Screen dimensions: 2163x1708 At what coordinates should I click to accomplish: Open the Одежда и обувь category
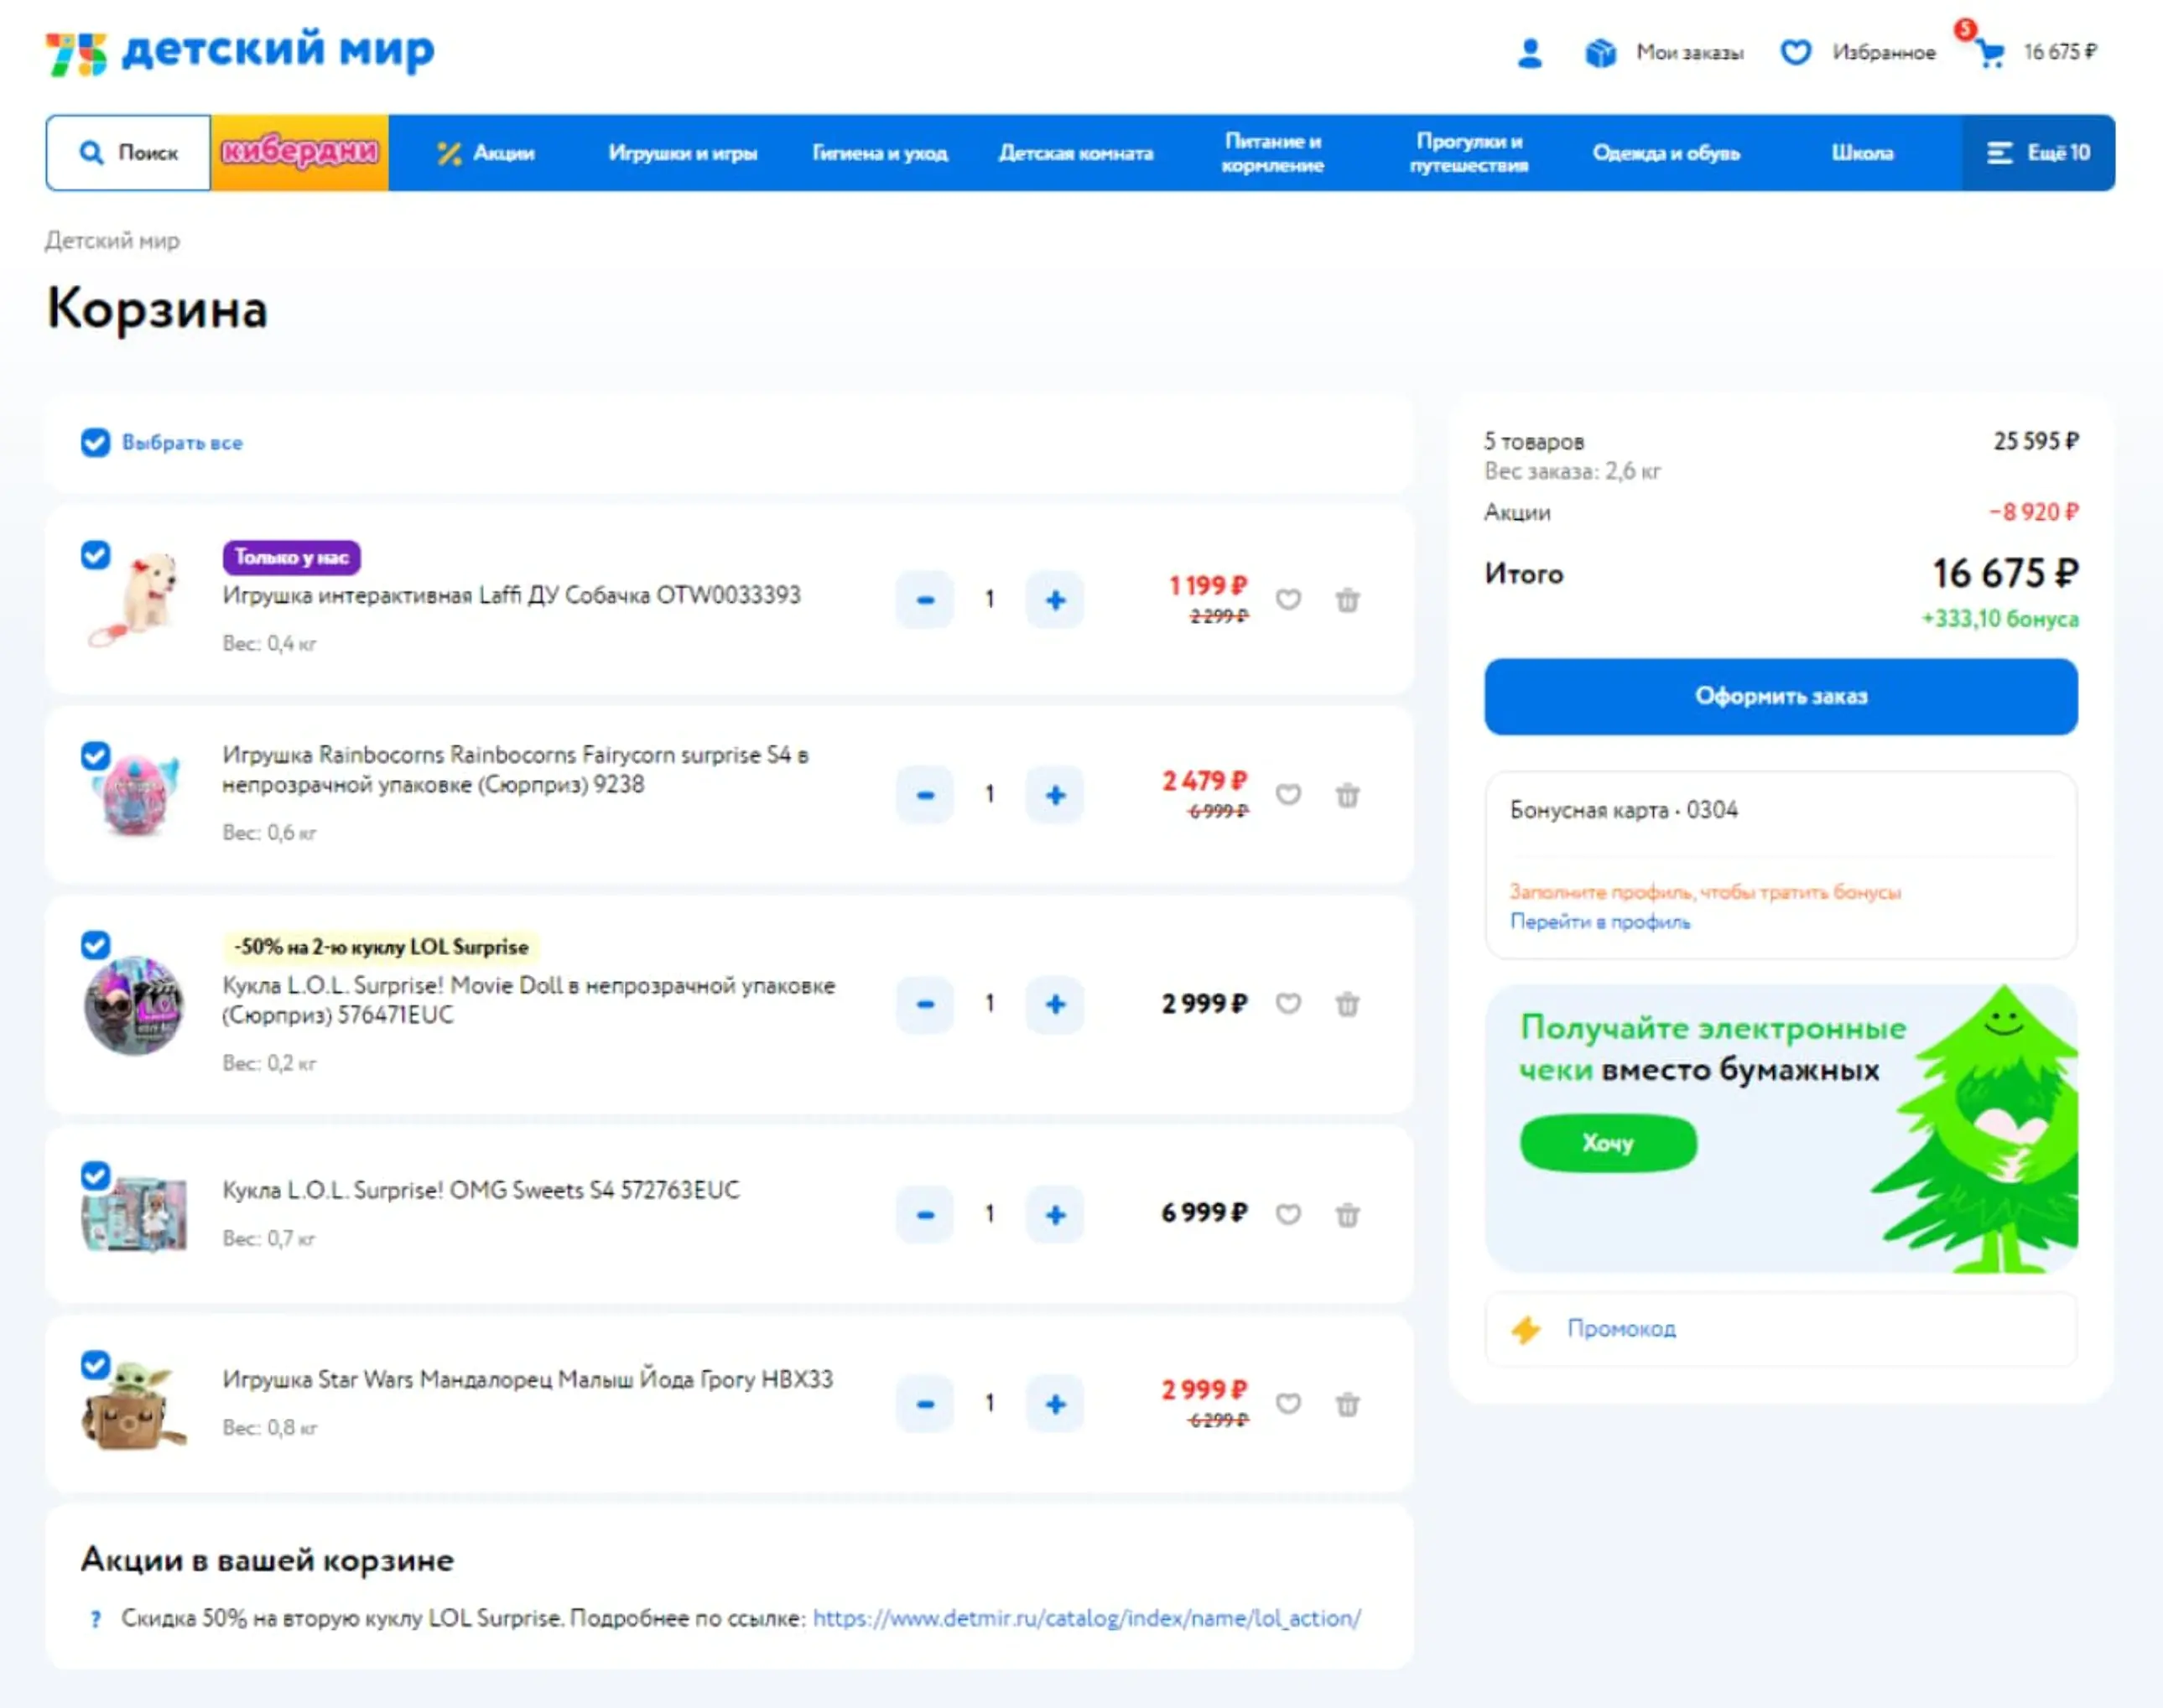pos(1666,153)
